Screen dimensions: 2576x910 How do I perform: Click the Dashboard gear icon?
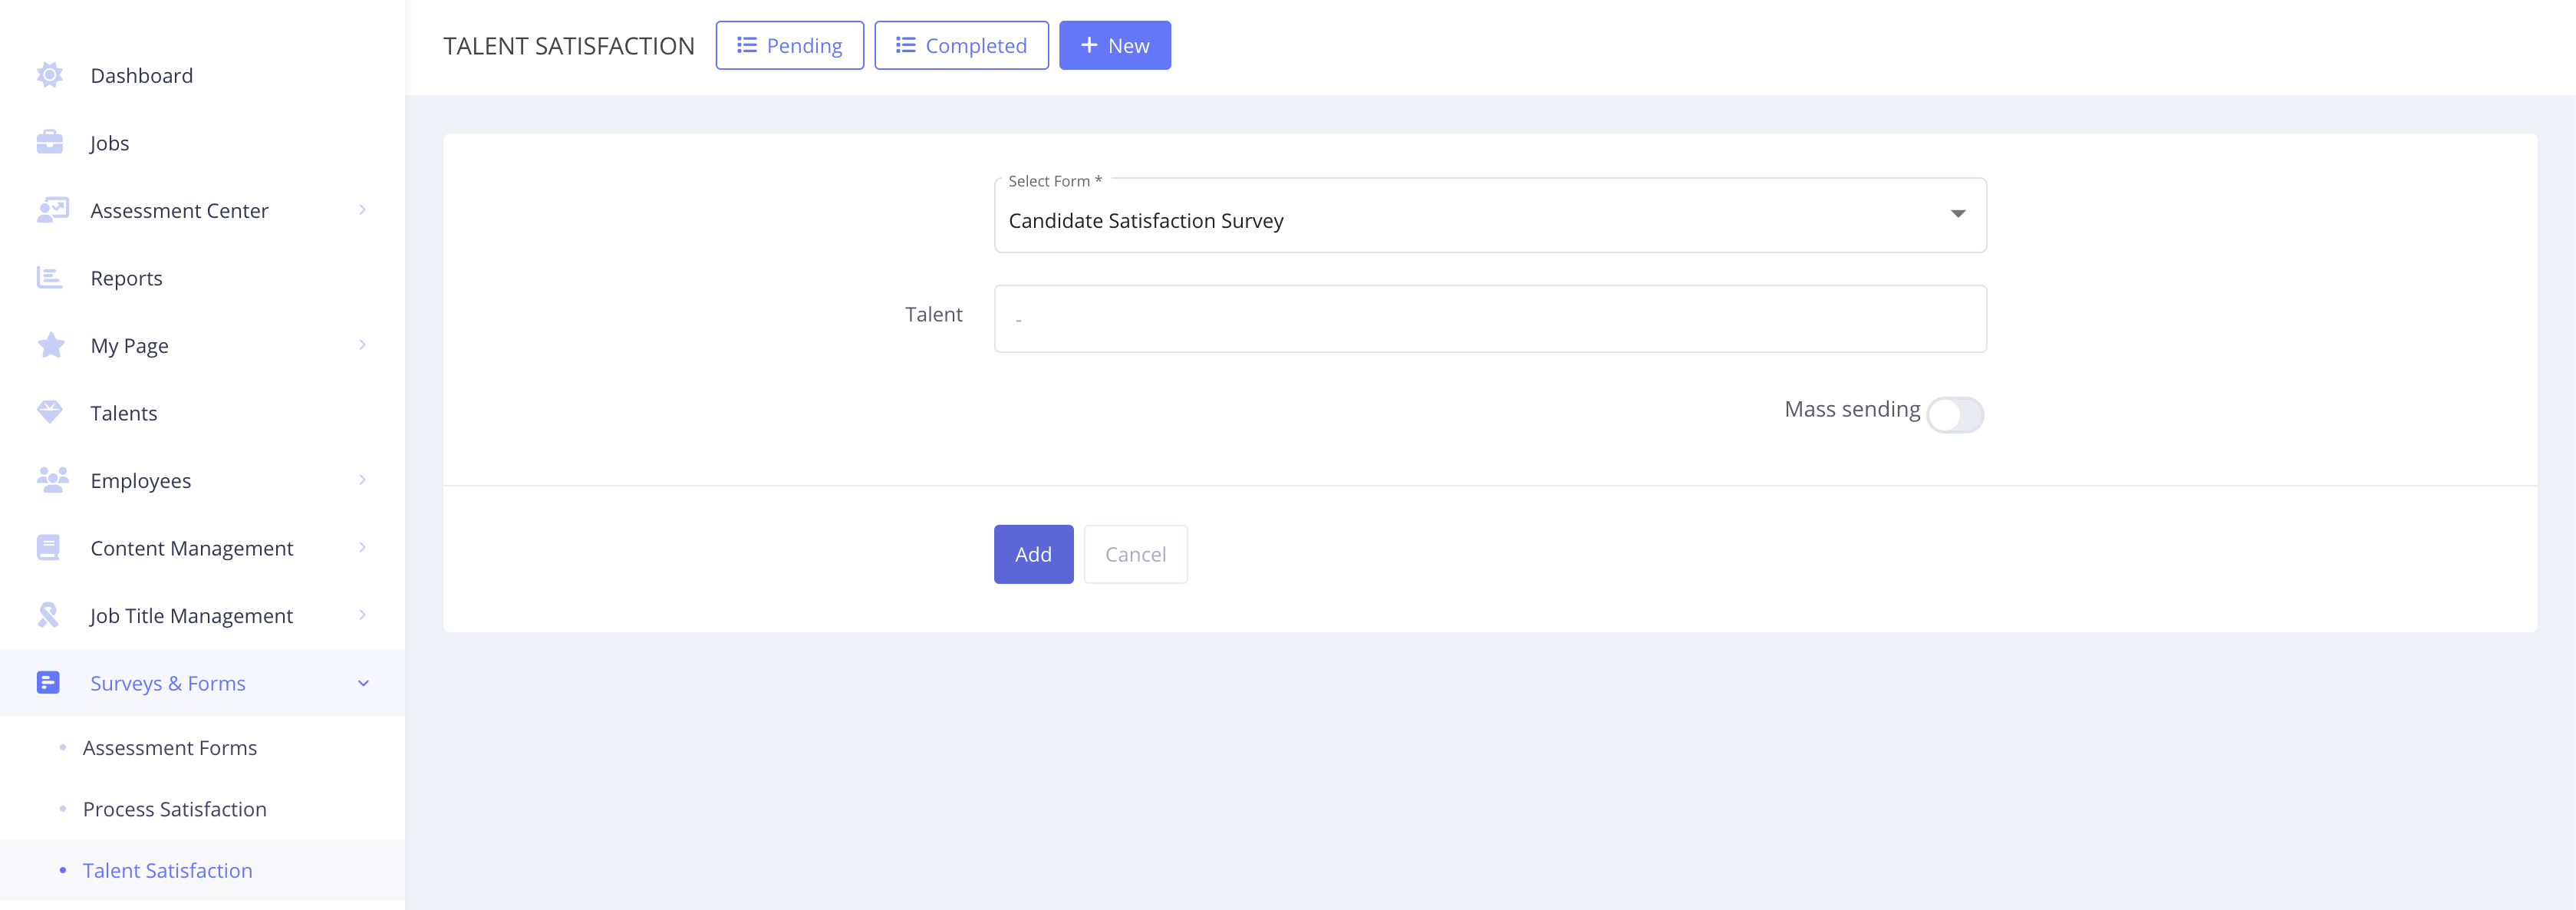50,75
